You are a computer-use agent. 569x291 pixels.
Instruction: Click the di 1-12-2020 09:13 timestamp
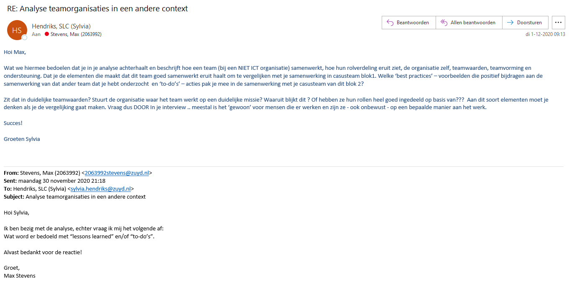(545, 34)
